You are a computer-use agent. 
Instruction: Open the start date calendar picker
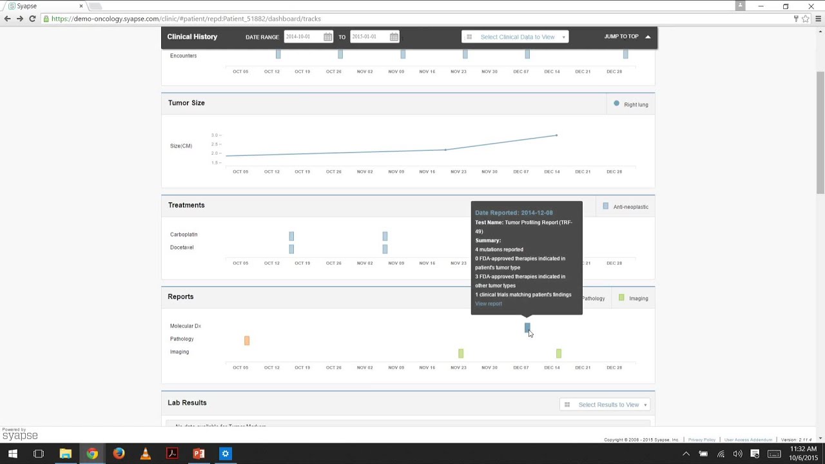pos(328,37)
